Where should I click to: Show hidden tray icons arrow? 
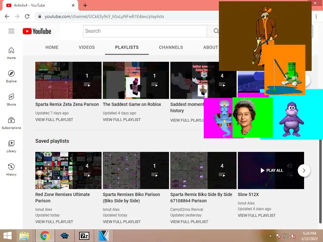(270, 236)
